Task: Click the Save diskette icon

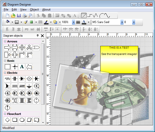Action: click(x=19, y=16)
